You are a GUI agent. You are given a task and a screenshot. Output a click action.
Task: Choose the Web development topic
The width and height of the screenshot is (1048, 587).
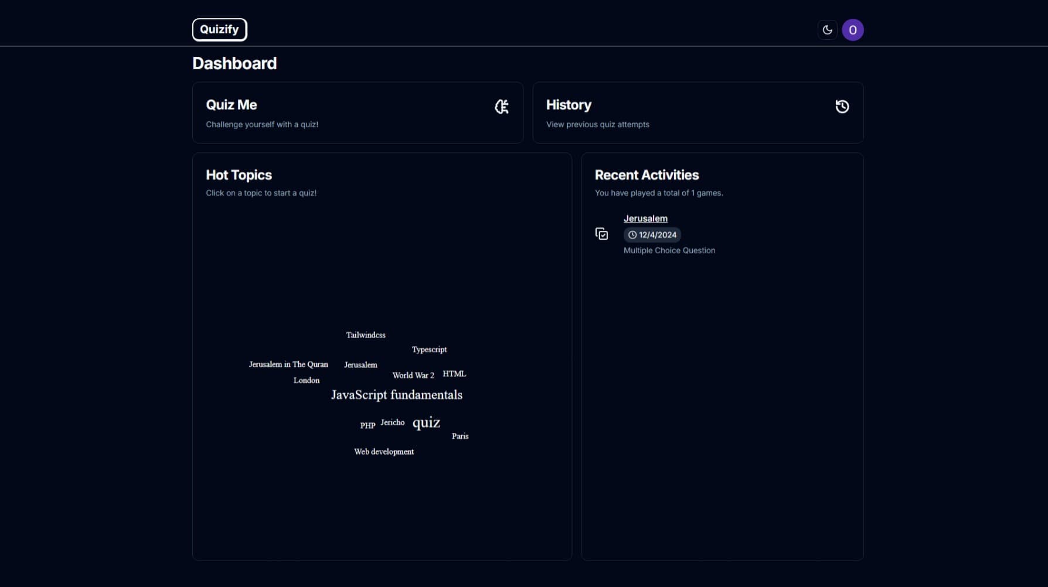(383, 452)
